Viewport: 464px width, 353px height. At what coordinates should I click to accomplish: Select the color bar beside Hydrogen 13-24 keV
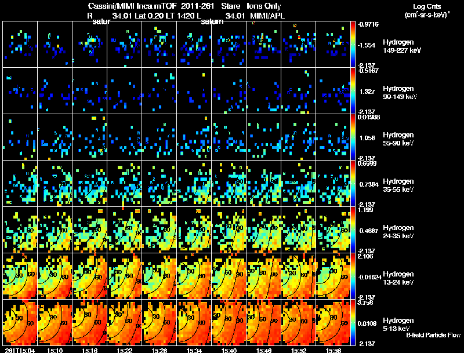coord(353,276)
